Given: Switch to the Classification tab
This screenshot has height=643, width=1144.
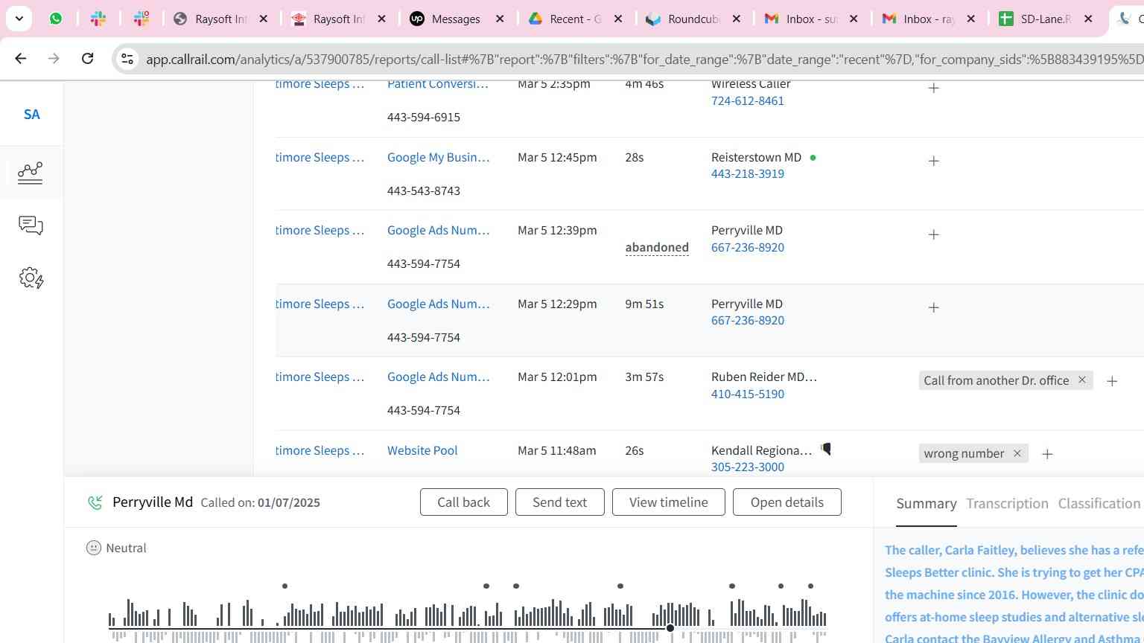Looking at the screenshot, I should pyautogui.click(x=1099, y=504).
